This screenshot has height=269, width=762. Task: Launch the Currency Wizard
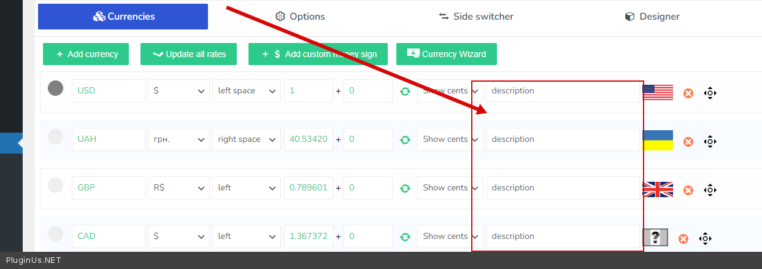click(447, 54)
